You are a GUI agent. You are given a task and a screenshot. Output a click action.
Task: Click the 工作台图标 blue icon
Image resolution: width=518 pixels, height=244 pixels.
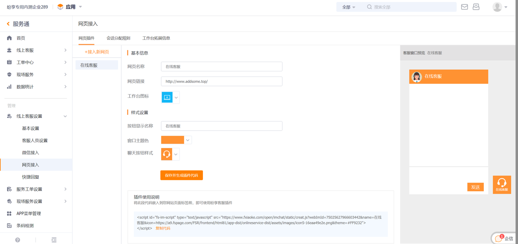tap(167, 97)
